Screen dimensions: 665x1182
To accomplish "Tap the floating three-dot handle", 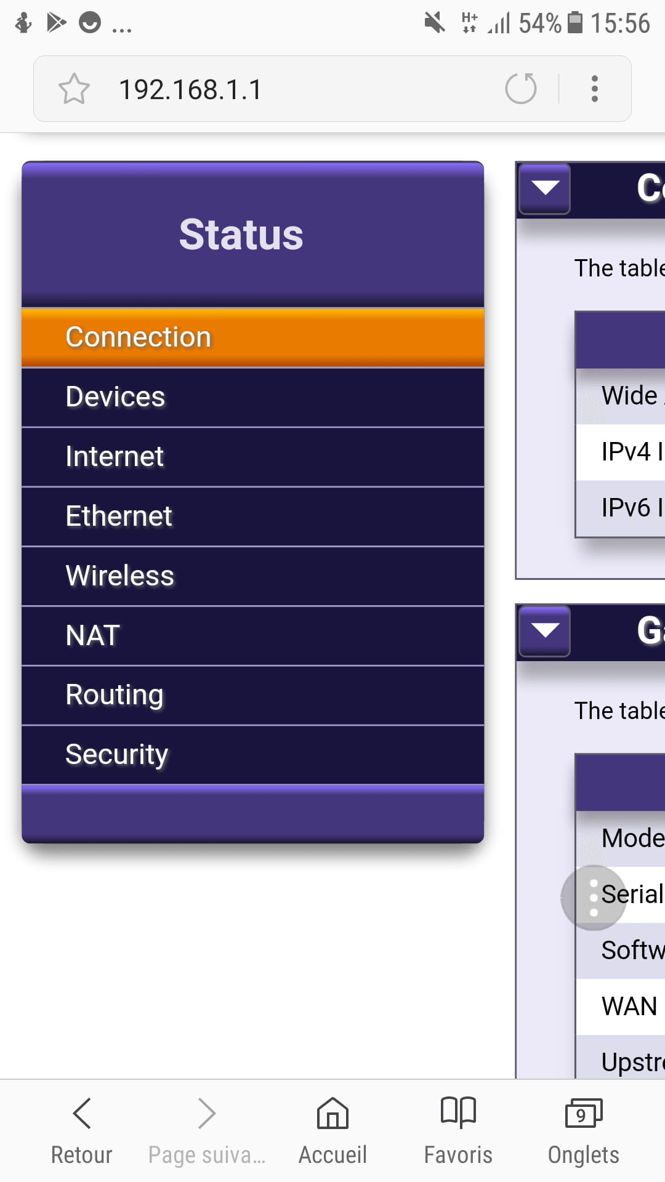I will pos(594,898).
